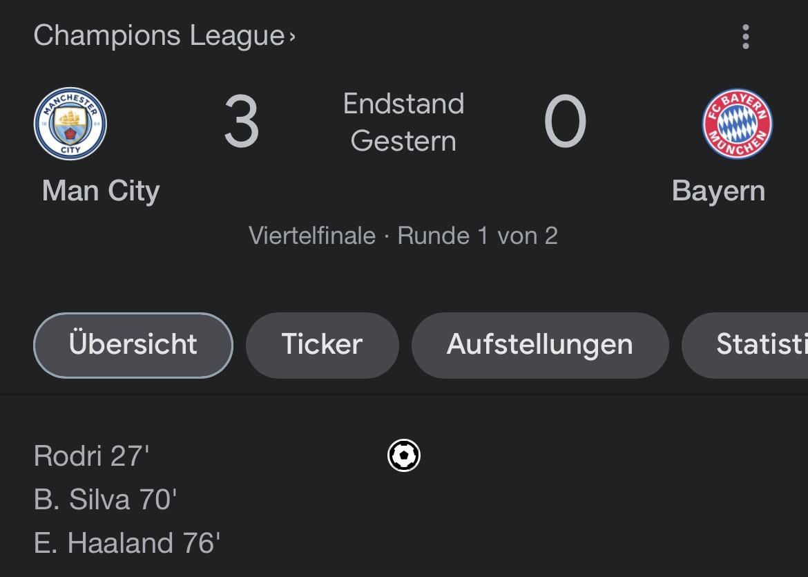Switch to the Ticker tab

[322, 345]
